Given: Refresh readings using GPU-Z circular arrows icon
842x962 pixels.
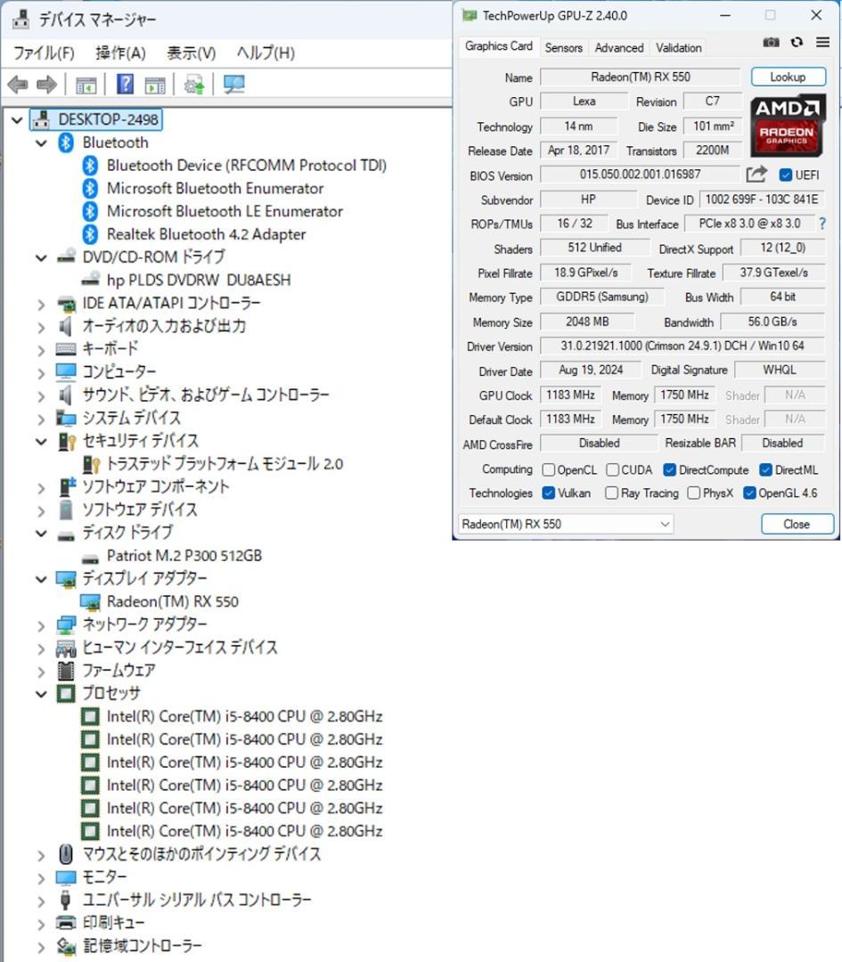Looking at the screenshot, I should pos(796,42).
